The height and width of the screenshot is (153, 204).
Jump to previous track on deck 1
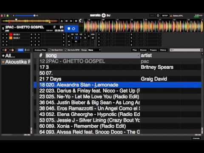click(66, 21)
